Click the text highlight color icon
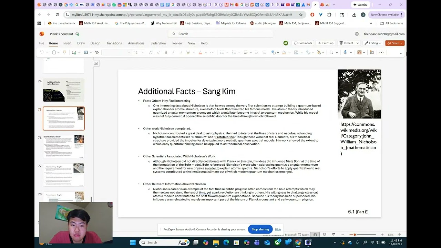This screenshot has width=441, height=248. [x=188, y=52]
